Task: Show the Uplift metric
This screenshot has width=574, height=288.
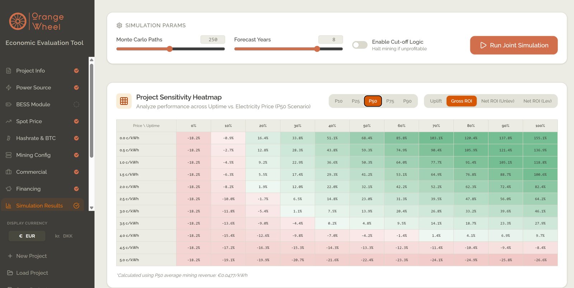Action: [436, 101]
